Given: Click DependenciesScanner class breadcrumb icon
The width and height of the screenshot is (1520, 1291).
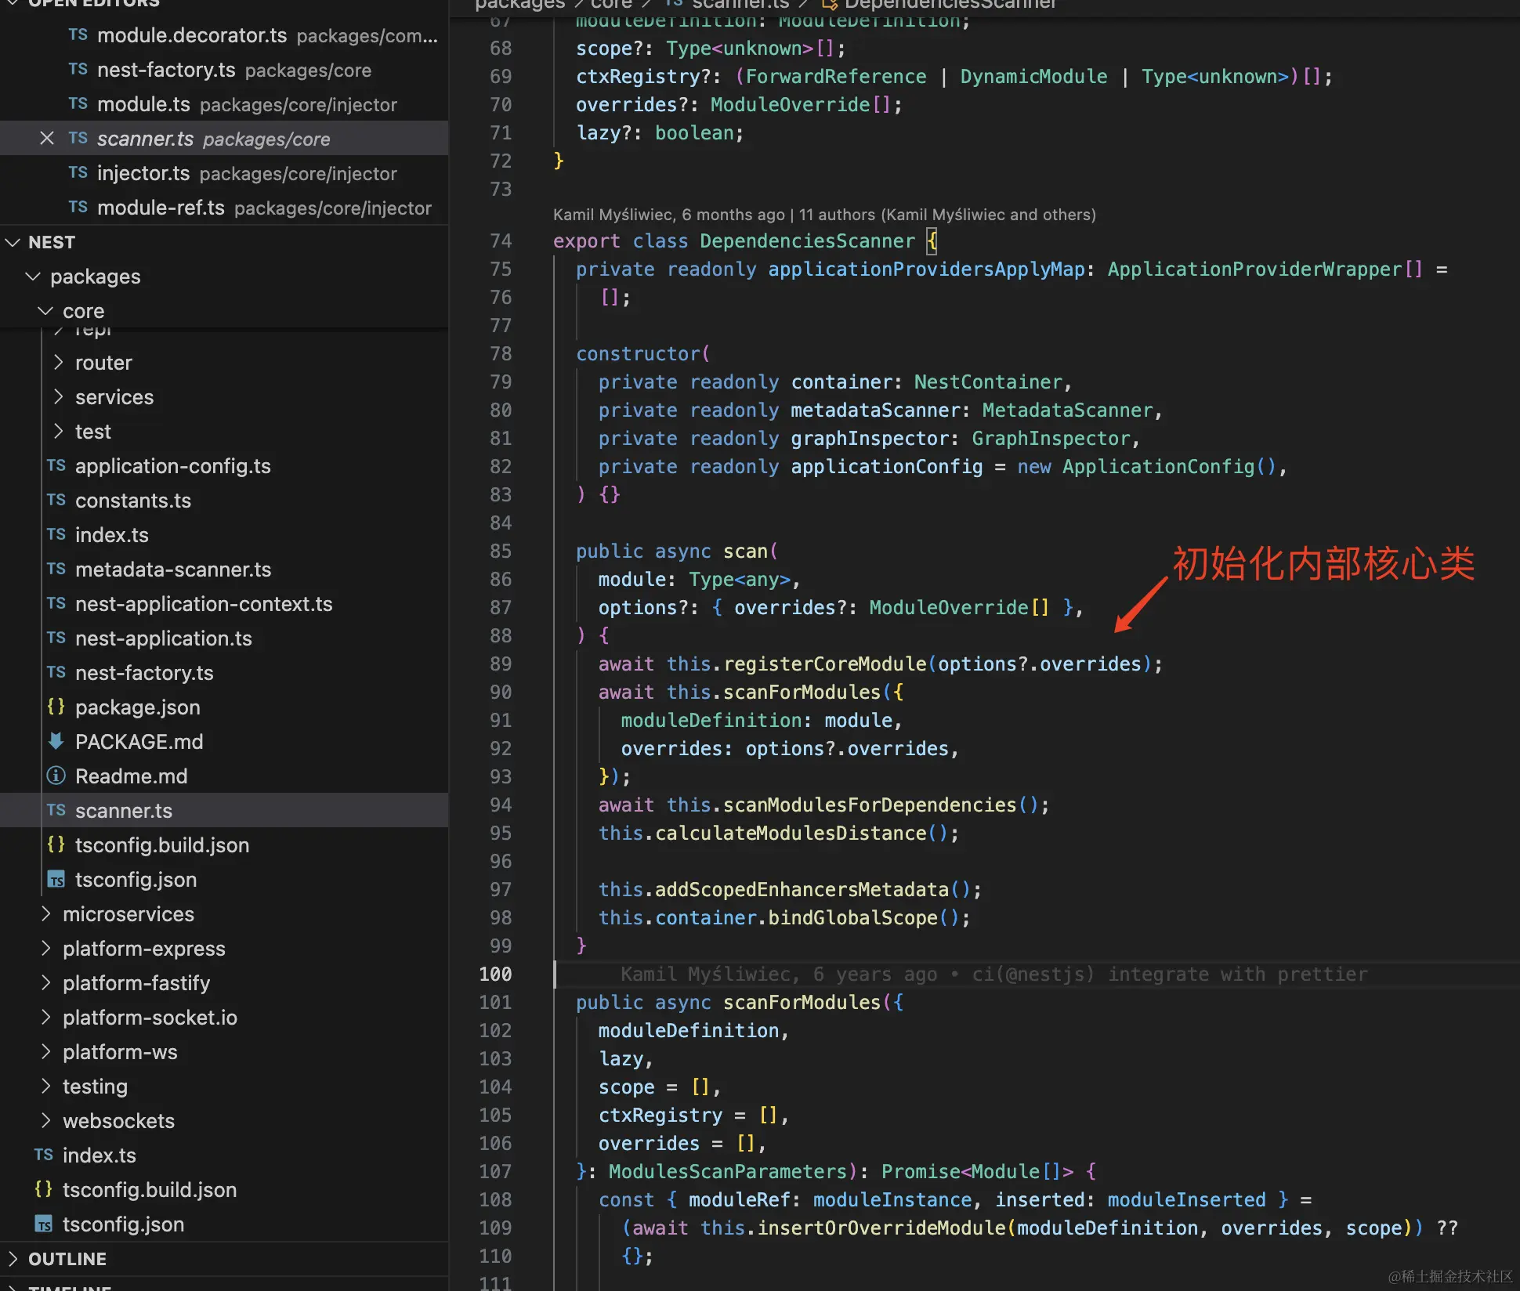Looking at the screenshot, I should 830,5.
